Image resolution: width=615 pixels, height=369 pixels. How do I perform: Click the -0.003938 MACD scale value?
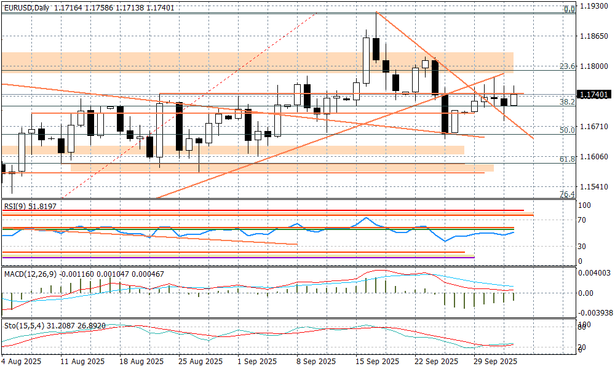pos(594,312)
